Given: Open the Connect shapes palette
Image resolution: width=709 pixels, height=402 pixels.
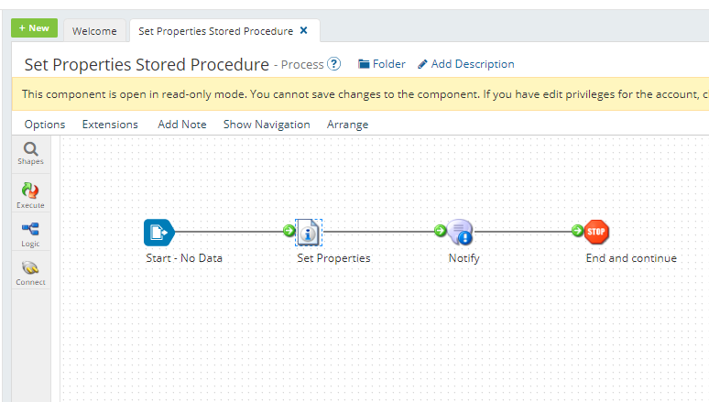Looking at the screenshot, I should (30, 272).
